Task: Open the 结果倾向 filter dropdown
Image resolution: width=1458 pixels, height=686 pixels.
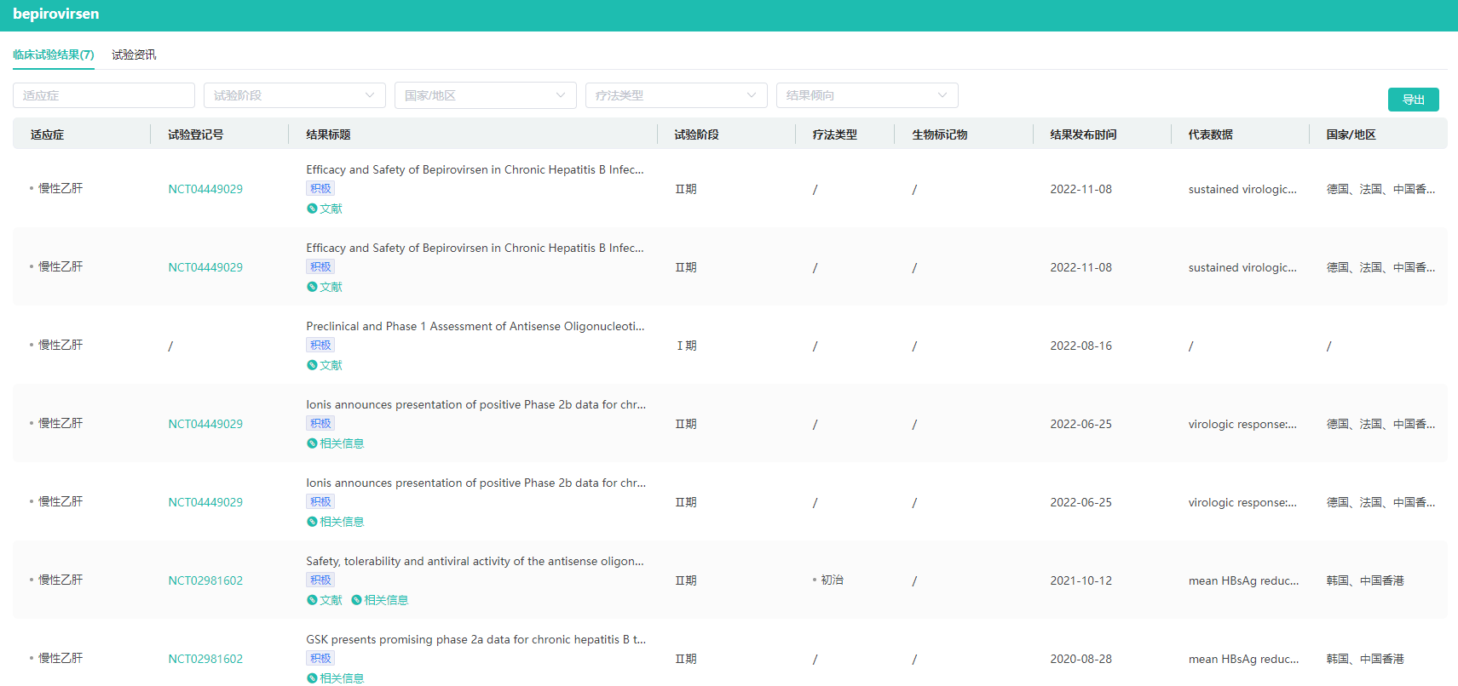Action: pos(867,95)
